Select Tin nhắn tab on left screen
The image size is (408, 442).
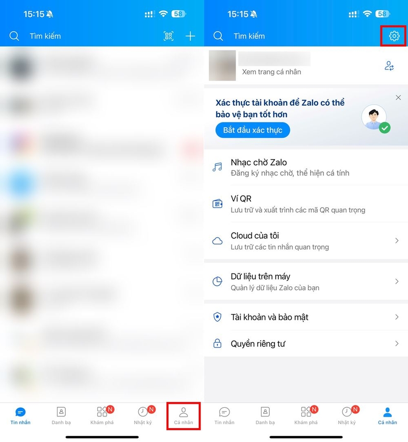click(x=20, y=416)
